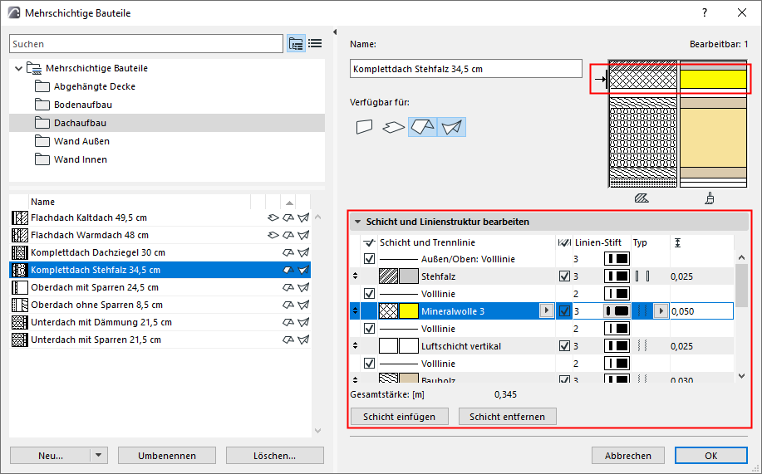The width and height of the screenshot is (762, 474).
Task: Click Stehfalz layer type icon
Action: click(642, 276)
